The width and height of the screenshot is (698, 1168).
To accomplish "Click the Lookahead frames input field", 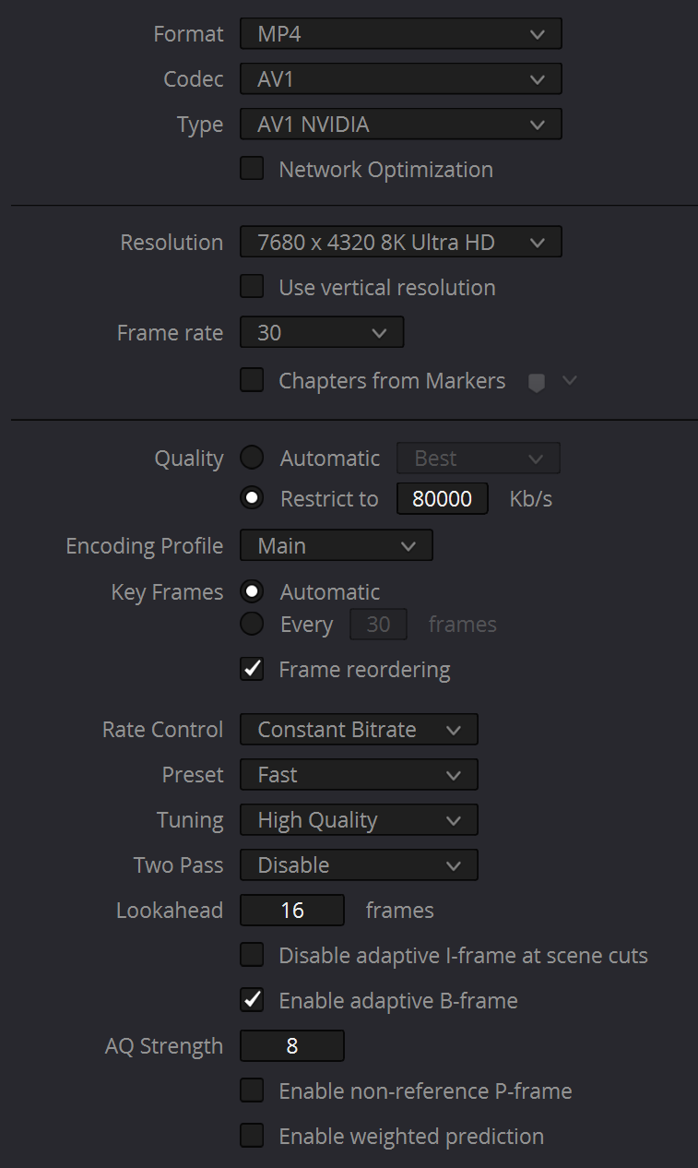I will 291,911.
